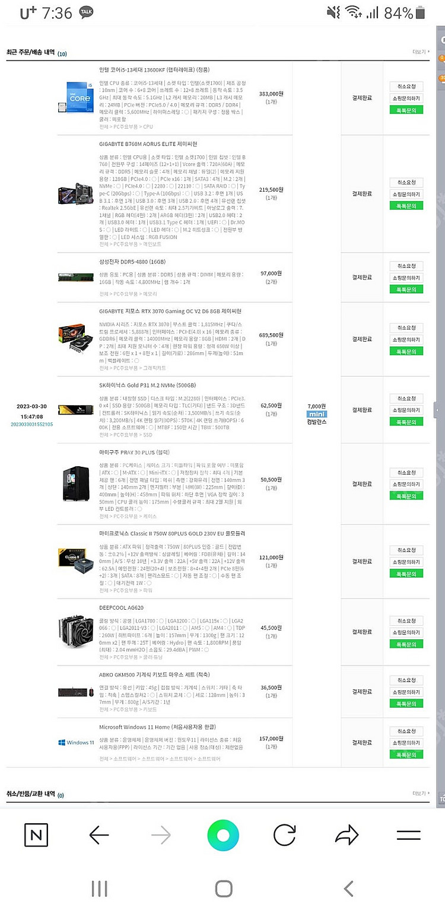The height and width of the screenshot is (914, 445).
Task: Tap the Android recent apps button
Action: pos(99,888)
